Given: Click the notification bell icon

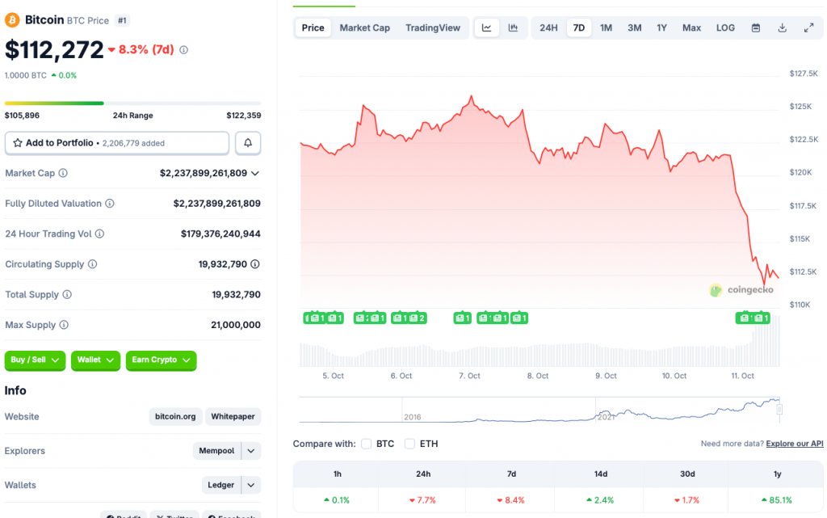Looking at the screenshot, I should pos(247,142).
